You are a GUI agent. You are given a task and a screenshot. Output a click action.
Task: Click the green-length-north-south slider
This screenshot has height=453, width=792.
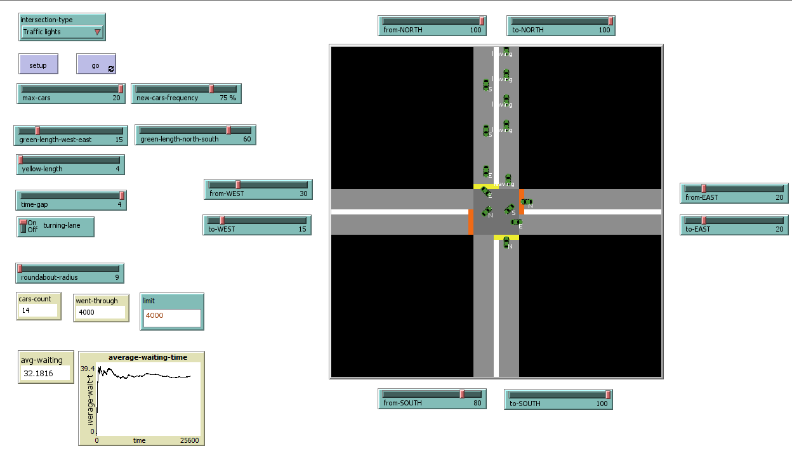[195, 131]
